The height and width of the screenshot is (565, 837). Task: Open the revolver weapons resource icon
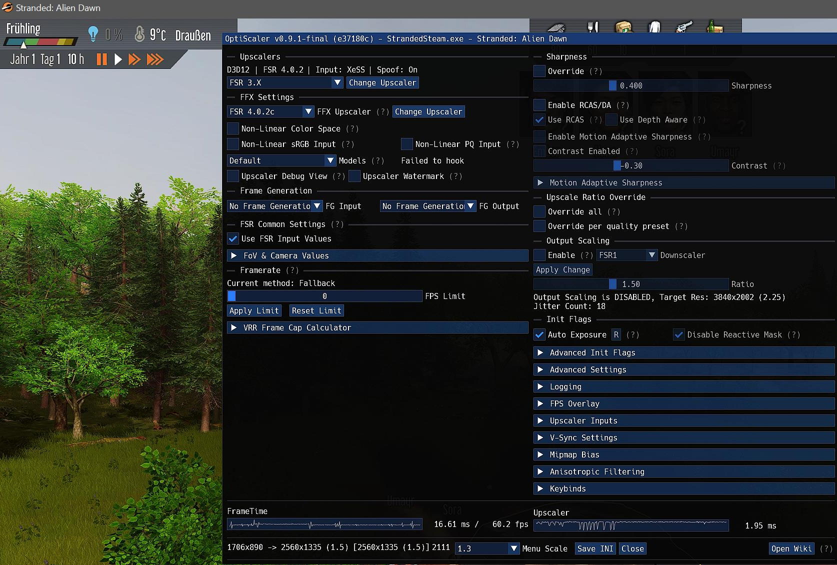click(684, 26)
